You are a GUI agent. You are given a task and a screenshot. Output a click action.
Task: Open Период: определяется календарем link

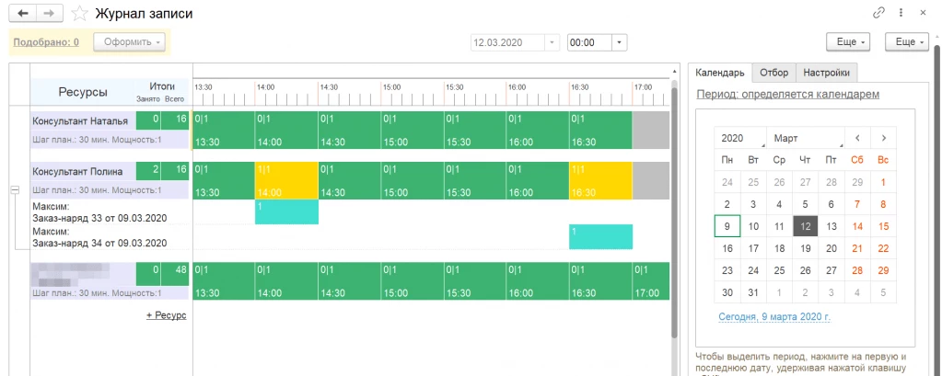click(x=787, y=94)
